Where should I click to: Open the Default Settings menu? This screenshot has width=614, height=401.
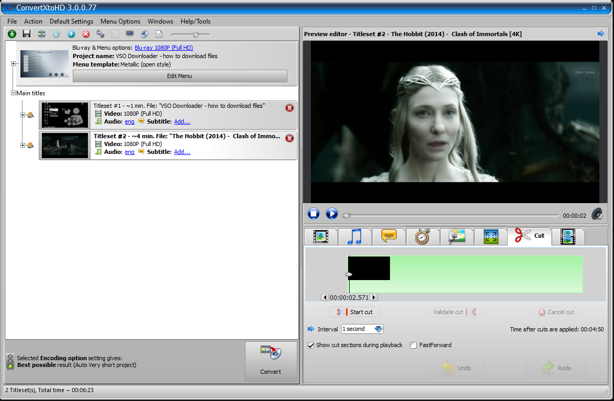pos(71,21)
